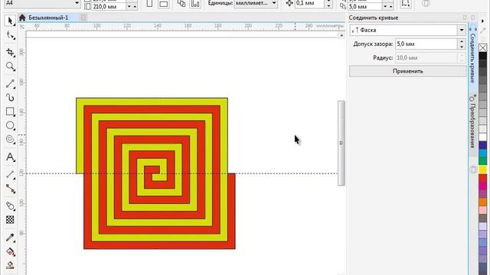This screenshot has width=490, height=275.
Task: Select the Transparency checkerboard tool
Action: 10,220
